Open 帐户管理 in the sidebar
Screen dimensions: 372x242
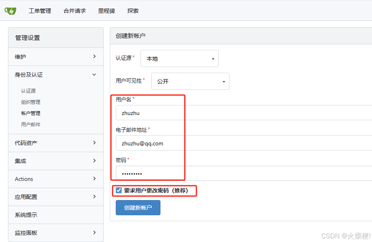tap(31, 113)
